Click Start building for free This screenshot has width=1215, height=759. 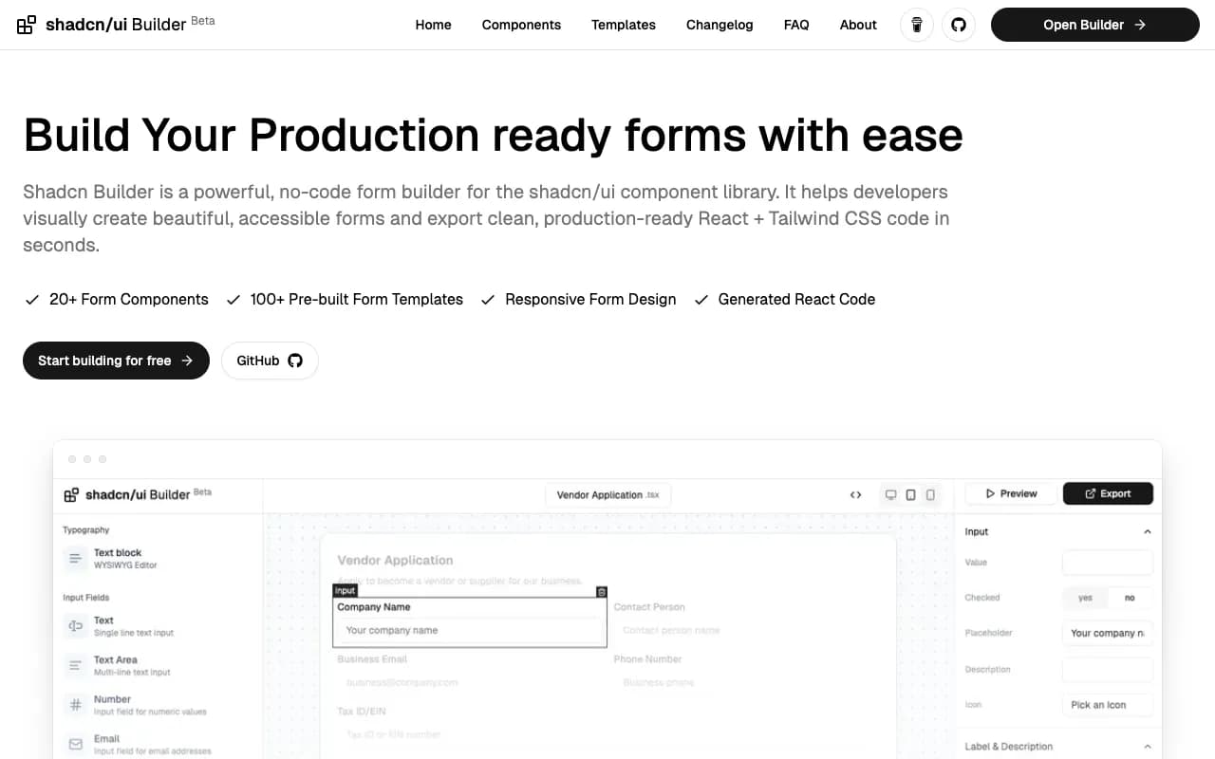point(116,361)
